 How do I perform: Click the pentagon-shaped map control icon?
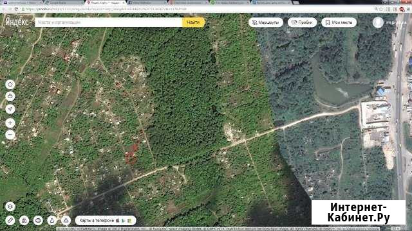pyautogui.click(x=10, y=84)
